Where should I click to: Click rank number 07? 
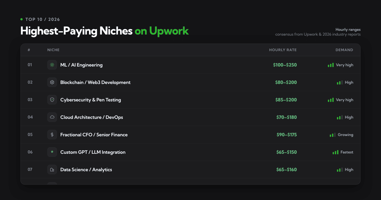click(x=30, y=170)
